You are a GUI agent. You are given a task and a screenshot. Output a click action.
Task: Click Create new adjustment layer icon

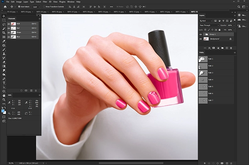coord(218,48)
